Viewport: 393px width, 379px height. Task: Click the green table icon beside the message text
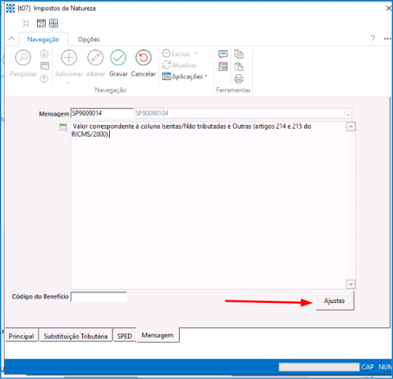point(63,127)
